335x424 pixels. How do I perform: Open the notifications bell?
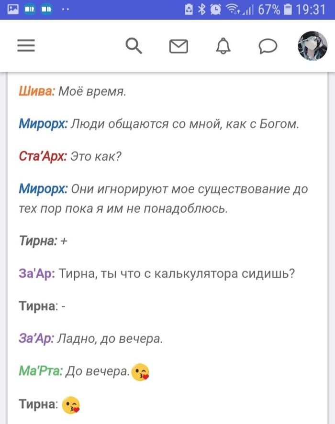223,46
